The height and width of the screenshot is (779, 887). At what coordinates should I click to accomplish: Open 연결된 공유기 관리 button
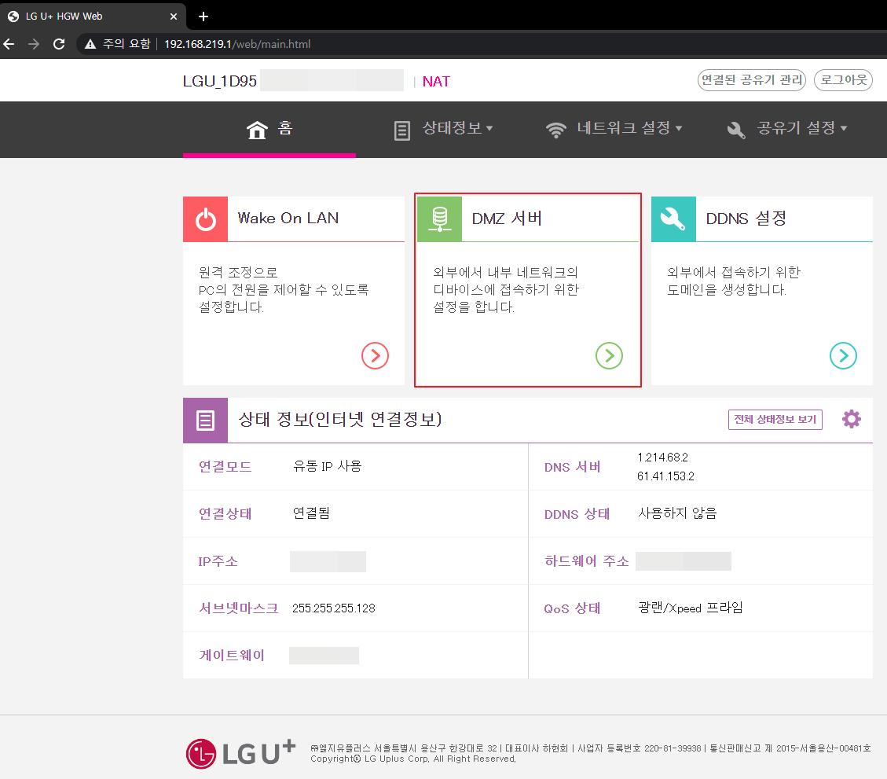[x=751, y=80]
